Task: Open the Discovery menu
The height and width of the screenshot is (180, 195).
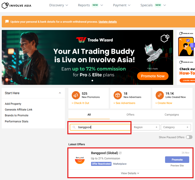Action: point(58,5)
